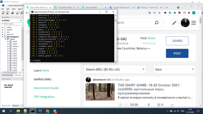Screen dimensions: 203x114
Task: Switch to THE DIARY GAME Chrome tab
Action: coord(66,8)
